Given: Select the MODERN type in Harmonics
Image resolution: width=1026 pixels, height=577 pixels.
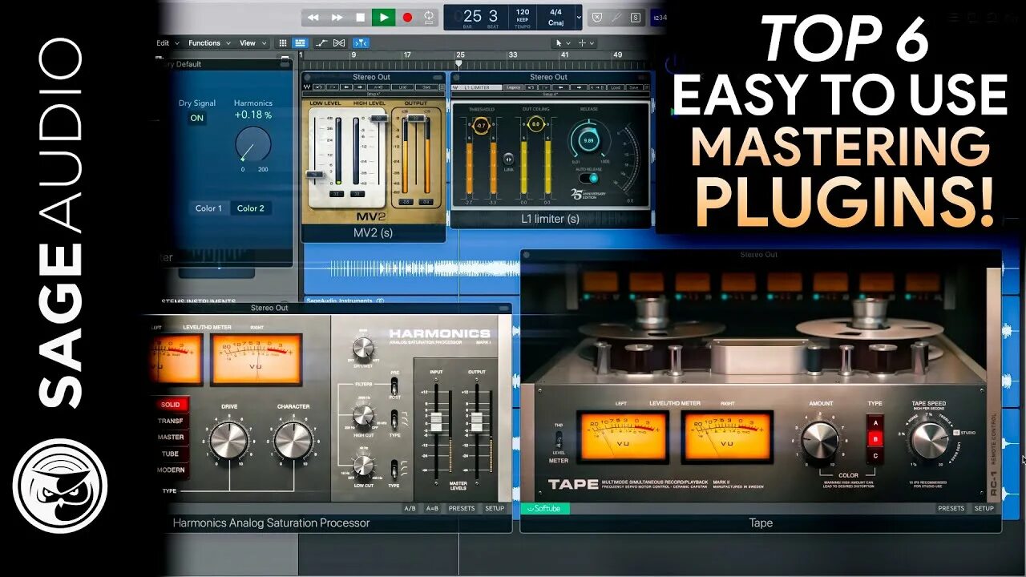Looking at the screenshot, I should (171, 470).
